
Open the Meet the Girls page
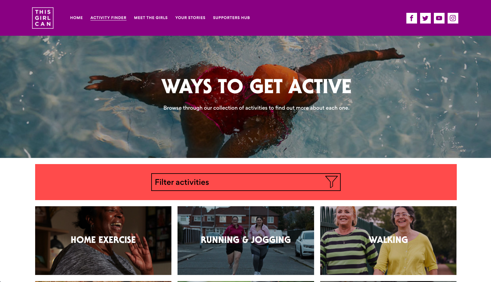(x=151, y=18)
